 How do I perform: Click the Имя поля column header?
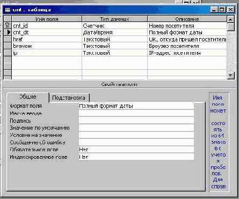tap(47, 19)
